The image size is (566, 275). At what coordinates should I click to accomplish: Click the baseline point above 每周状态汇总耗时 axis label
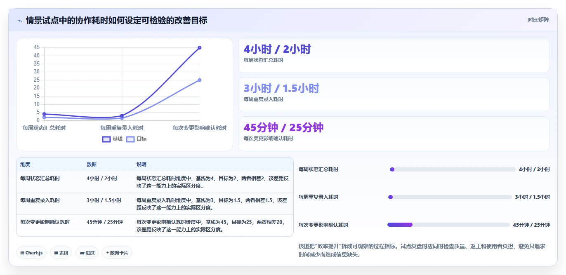44,114
